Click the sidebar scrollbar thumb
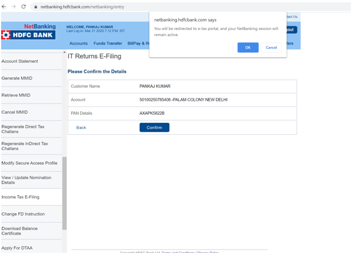352x254 pixels. (65, 193)
